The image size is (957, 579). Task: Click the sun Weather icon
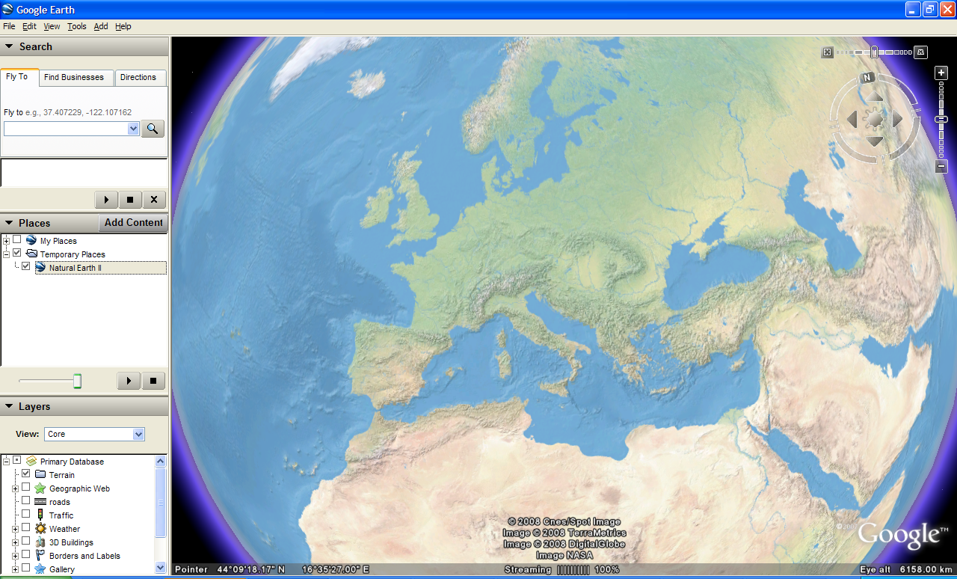pyautogui.click(x=40, y=529)
